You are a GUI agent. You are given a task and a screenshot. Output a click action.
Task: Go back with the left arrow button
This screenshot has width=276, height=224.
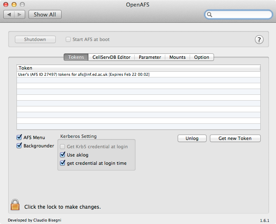(9, 14)
